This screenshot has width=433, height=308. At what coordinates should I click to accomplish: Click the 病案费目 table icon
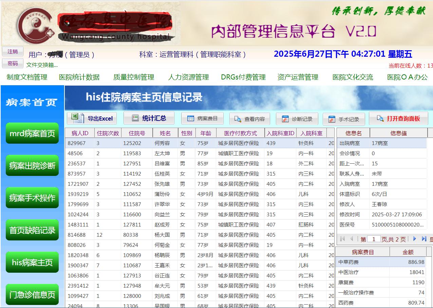(x=191, y=119)
